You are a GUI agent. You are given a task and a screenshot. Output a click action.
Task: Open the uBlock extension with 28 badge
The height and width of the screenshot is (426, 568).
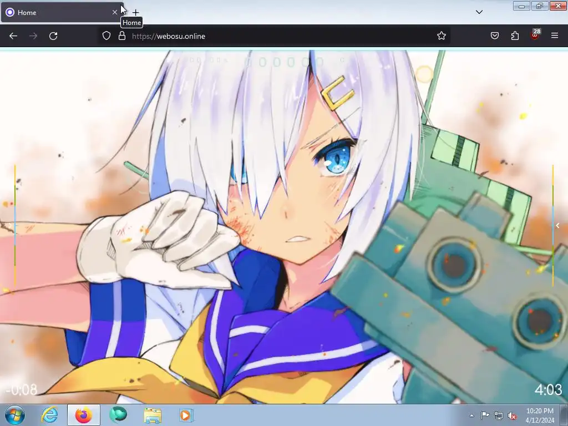click(535, 35)
